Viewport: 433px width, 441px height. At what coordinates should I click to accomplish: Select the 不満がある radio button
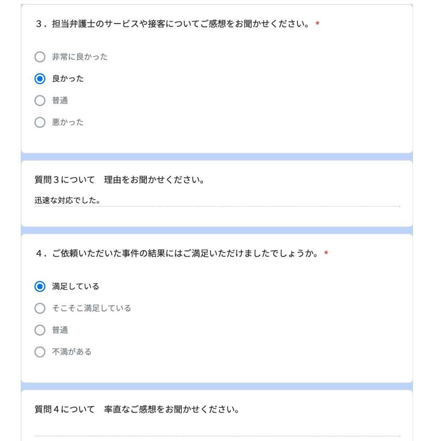40,352
